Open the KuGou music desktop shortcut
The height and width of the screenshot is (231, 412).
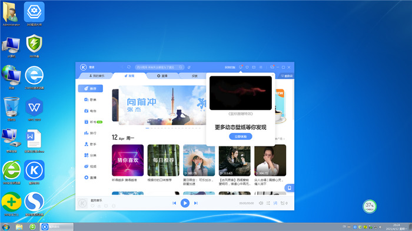34,172
